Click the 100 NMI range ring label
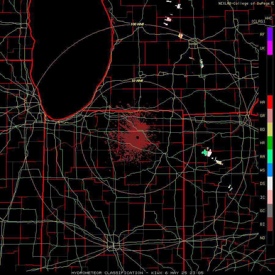Image resolution: width=275 pixels, height=275 pixels. pos(137,24)
